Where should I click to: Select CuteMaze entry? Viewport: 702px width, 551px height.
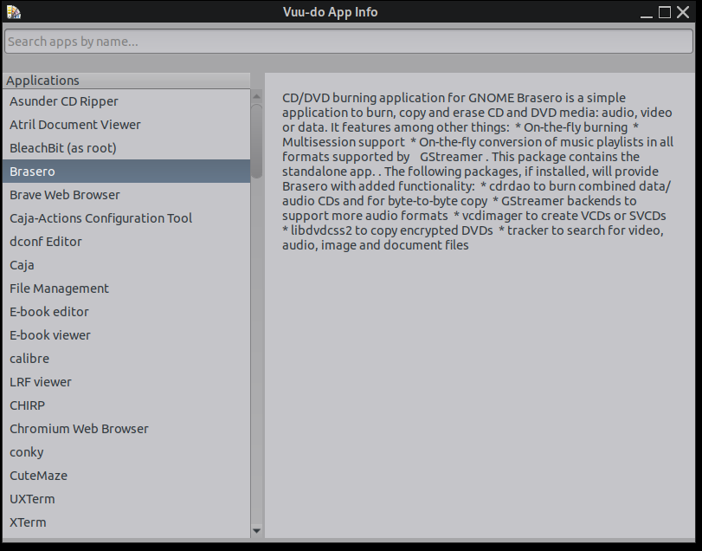tap(126, 476)
